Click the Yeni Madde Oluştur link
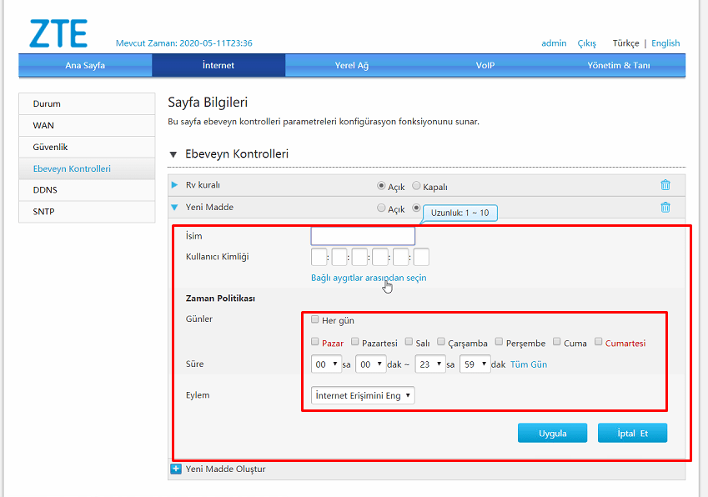 (225, 469)
